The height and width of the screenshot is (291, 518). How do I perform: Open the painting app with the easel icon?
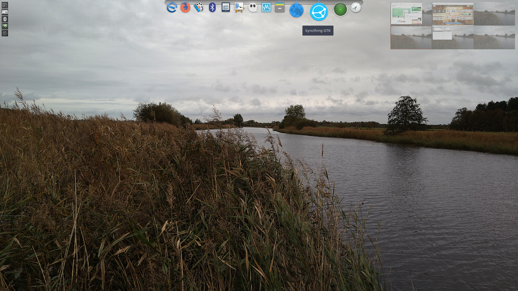click(239, 8)
